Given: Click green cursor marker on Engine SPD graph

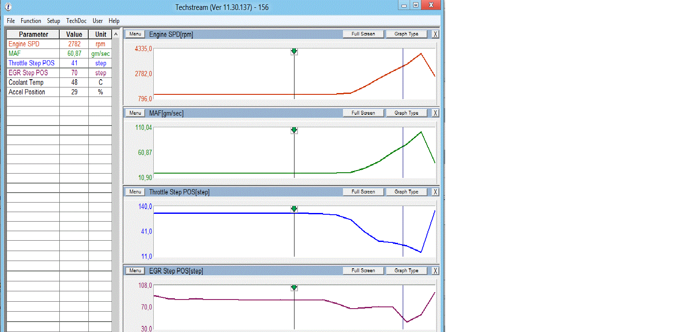Looking at the screenshot, I should pos(294,52).
